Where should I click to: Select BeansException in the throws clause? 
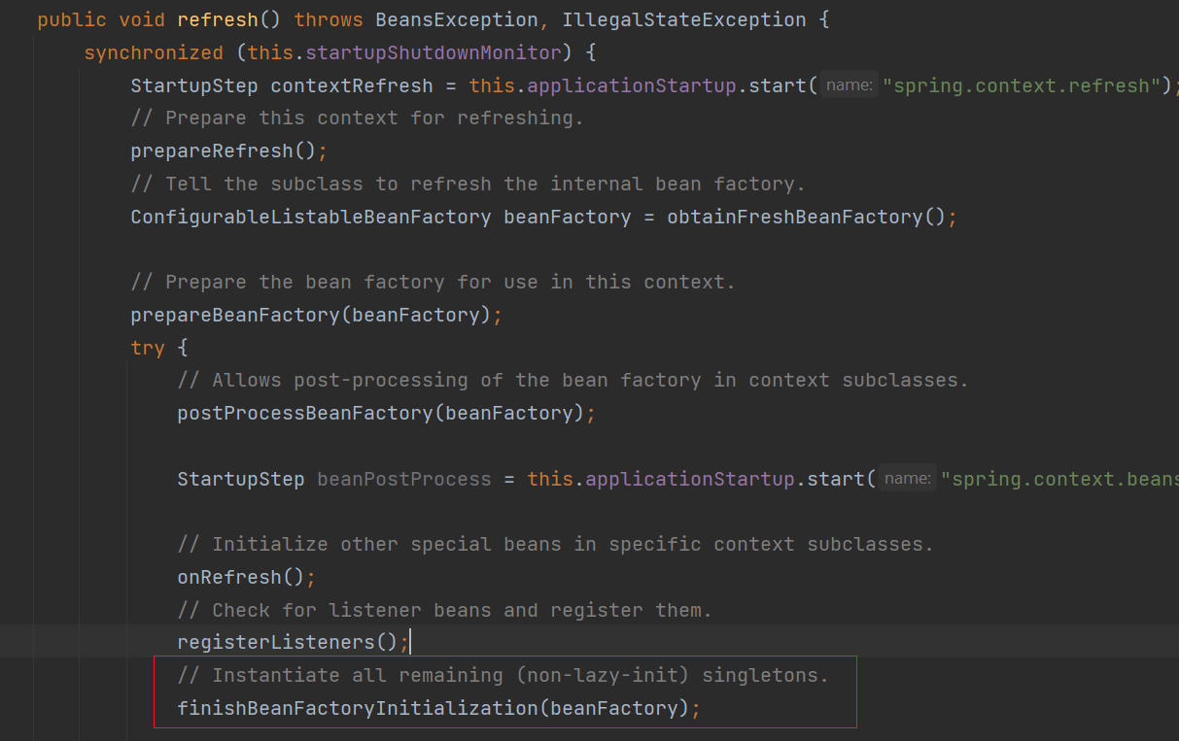(x=457, y=19)
